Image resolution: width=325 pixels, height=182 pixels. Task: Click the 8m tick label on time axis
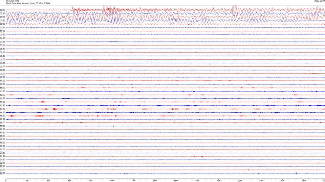[x=91, y=181]
